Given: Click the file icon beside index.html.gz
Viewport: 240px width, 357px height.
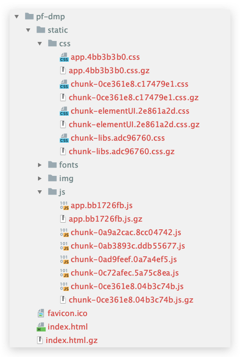Looking at the screenshot, I should 40,341.
